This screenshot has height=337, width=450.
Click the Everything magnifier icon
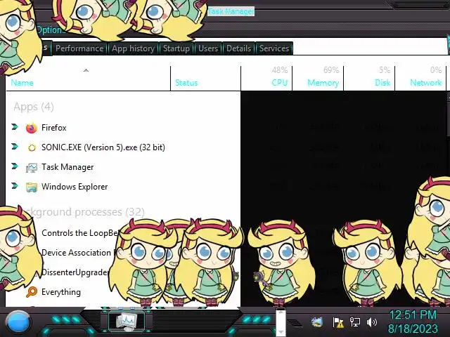(32, 292)
